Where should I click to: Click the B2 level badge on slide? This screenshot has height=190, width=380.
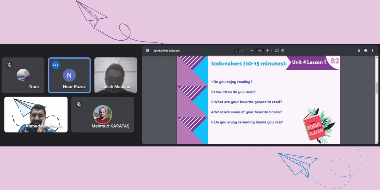pyautogui.click(x=335, y=61)
